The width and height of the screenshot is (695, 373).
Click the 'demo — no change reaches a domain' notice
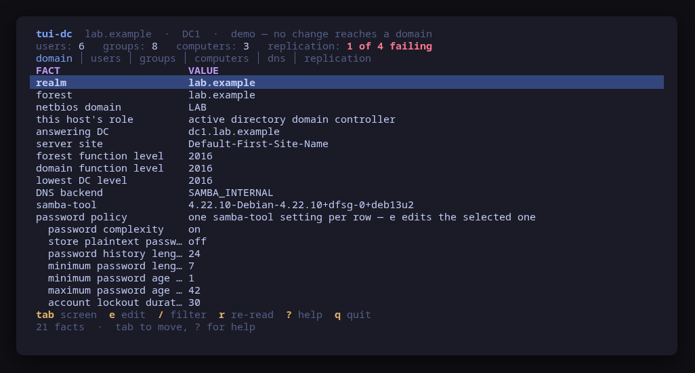(x=331, y=34)
